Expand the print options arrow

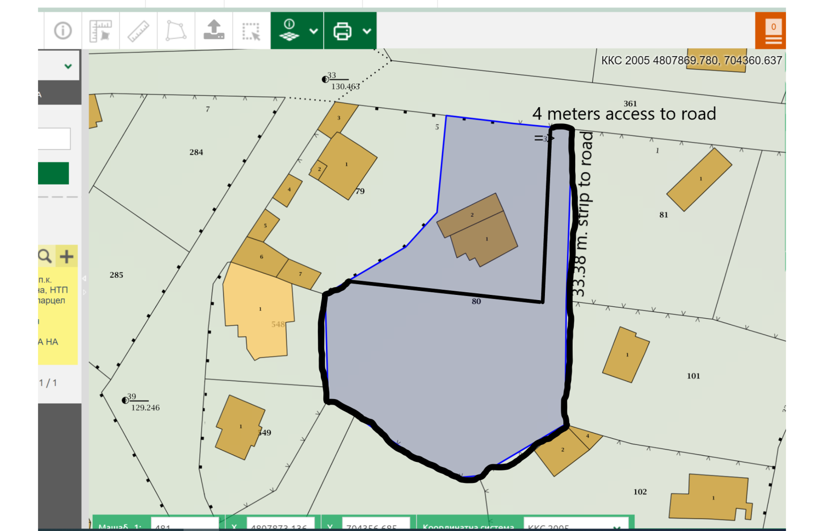pyautogui.click(x=367, y=31)
